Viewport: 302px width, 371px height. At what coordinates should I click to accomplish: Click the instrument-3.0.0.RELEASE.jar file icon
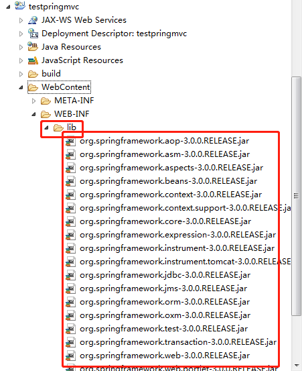point(70,248)
